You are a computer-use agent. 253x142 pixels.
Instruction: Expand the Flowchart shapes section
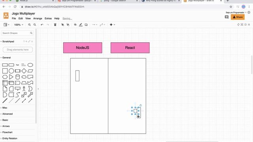click(x=7, y=132)
